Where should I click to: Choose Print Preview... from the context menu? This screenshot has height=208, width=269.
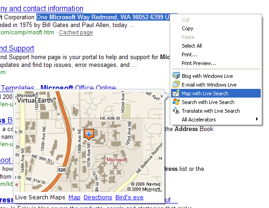[199, 63]
